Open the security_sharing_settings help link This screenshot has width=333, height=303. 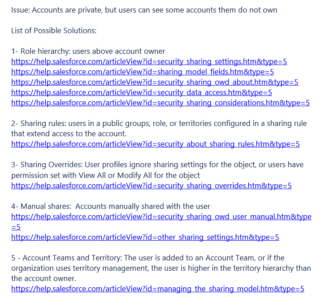pyautogui.click(x=149, y=61)
